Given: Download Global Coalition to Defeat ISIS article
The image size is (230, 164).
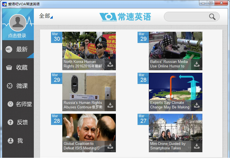Looking at the screenshot, I should coord(110,146).
